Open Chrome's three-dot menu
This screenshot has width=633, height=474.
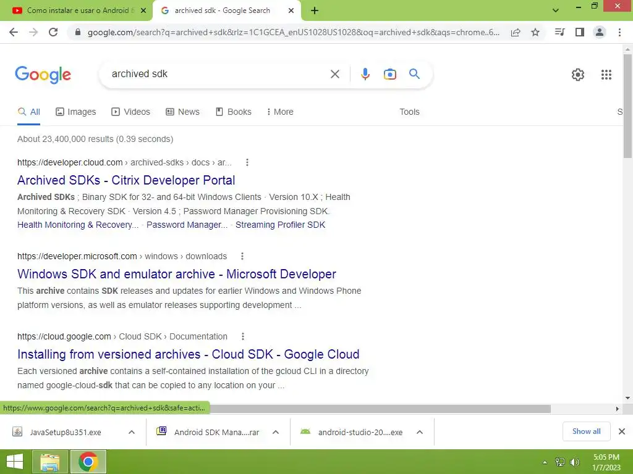click(619, 32)
